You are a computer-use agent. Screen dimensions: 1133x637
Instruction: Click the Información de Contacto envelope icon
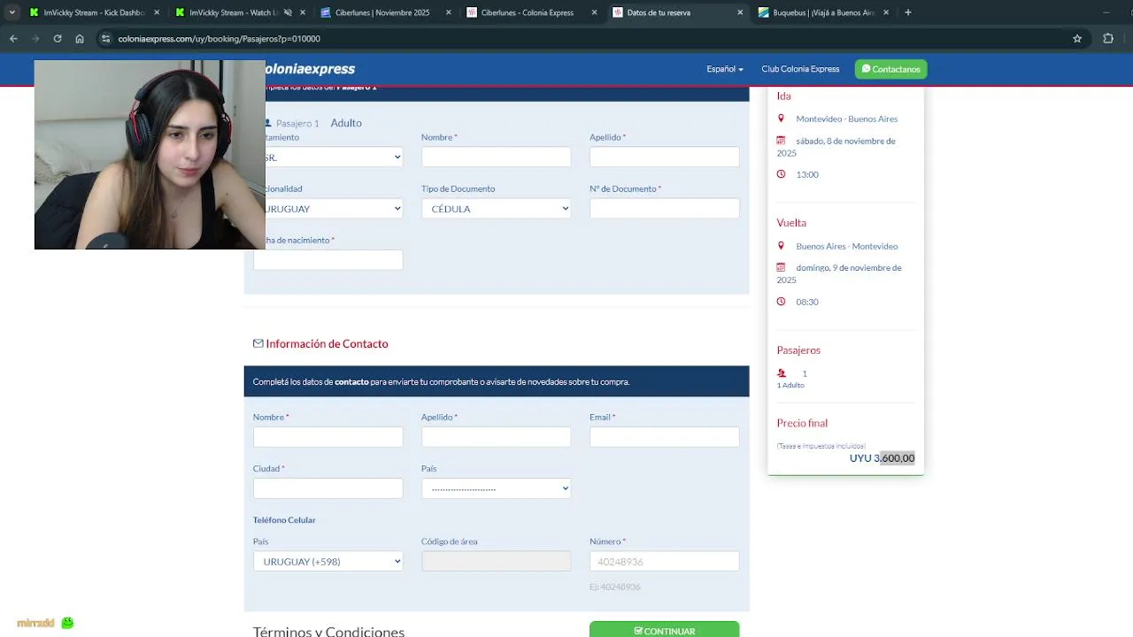click(258, 343)
